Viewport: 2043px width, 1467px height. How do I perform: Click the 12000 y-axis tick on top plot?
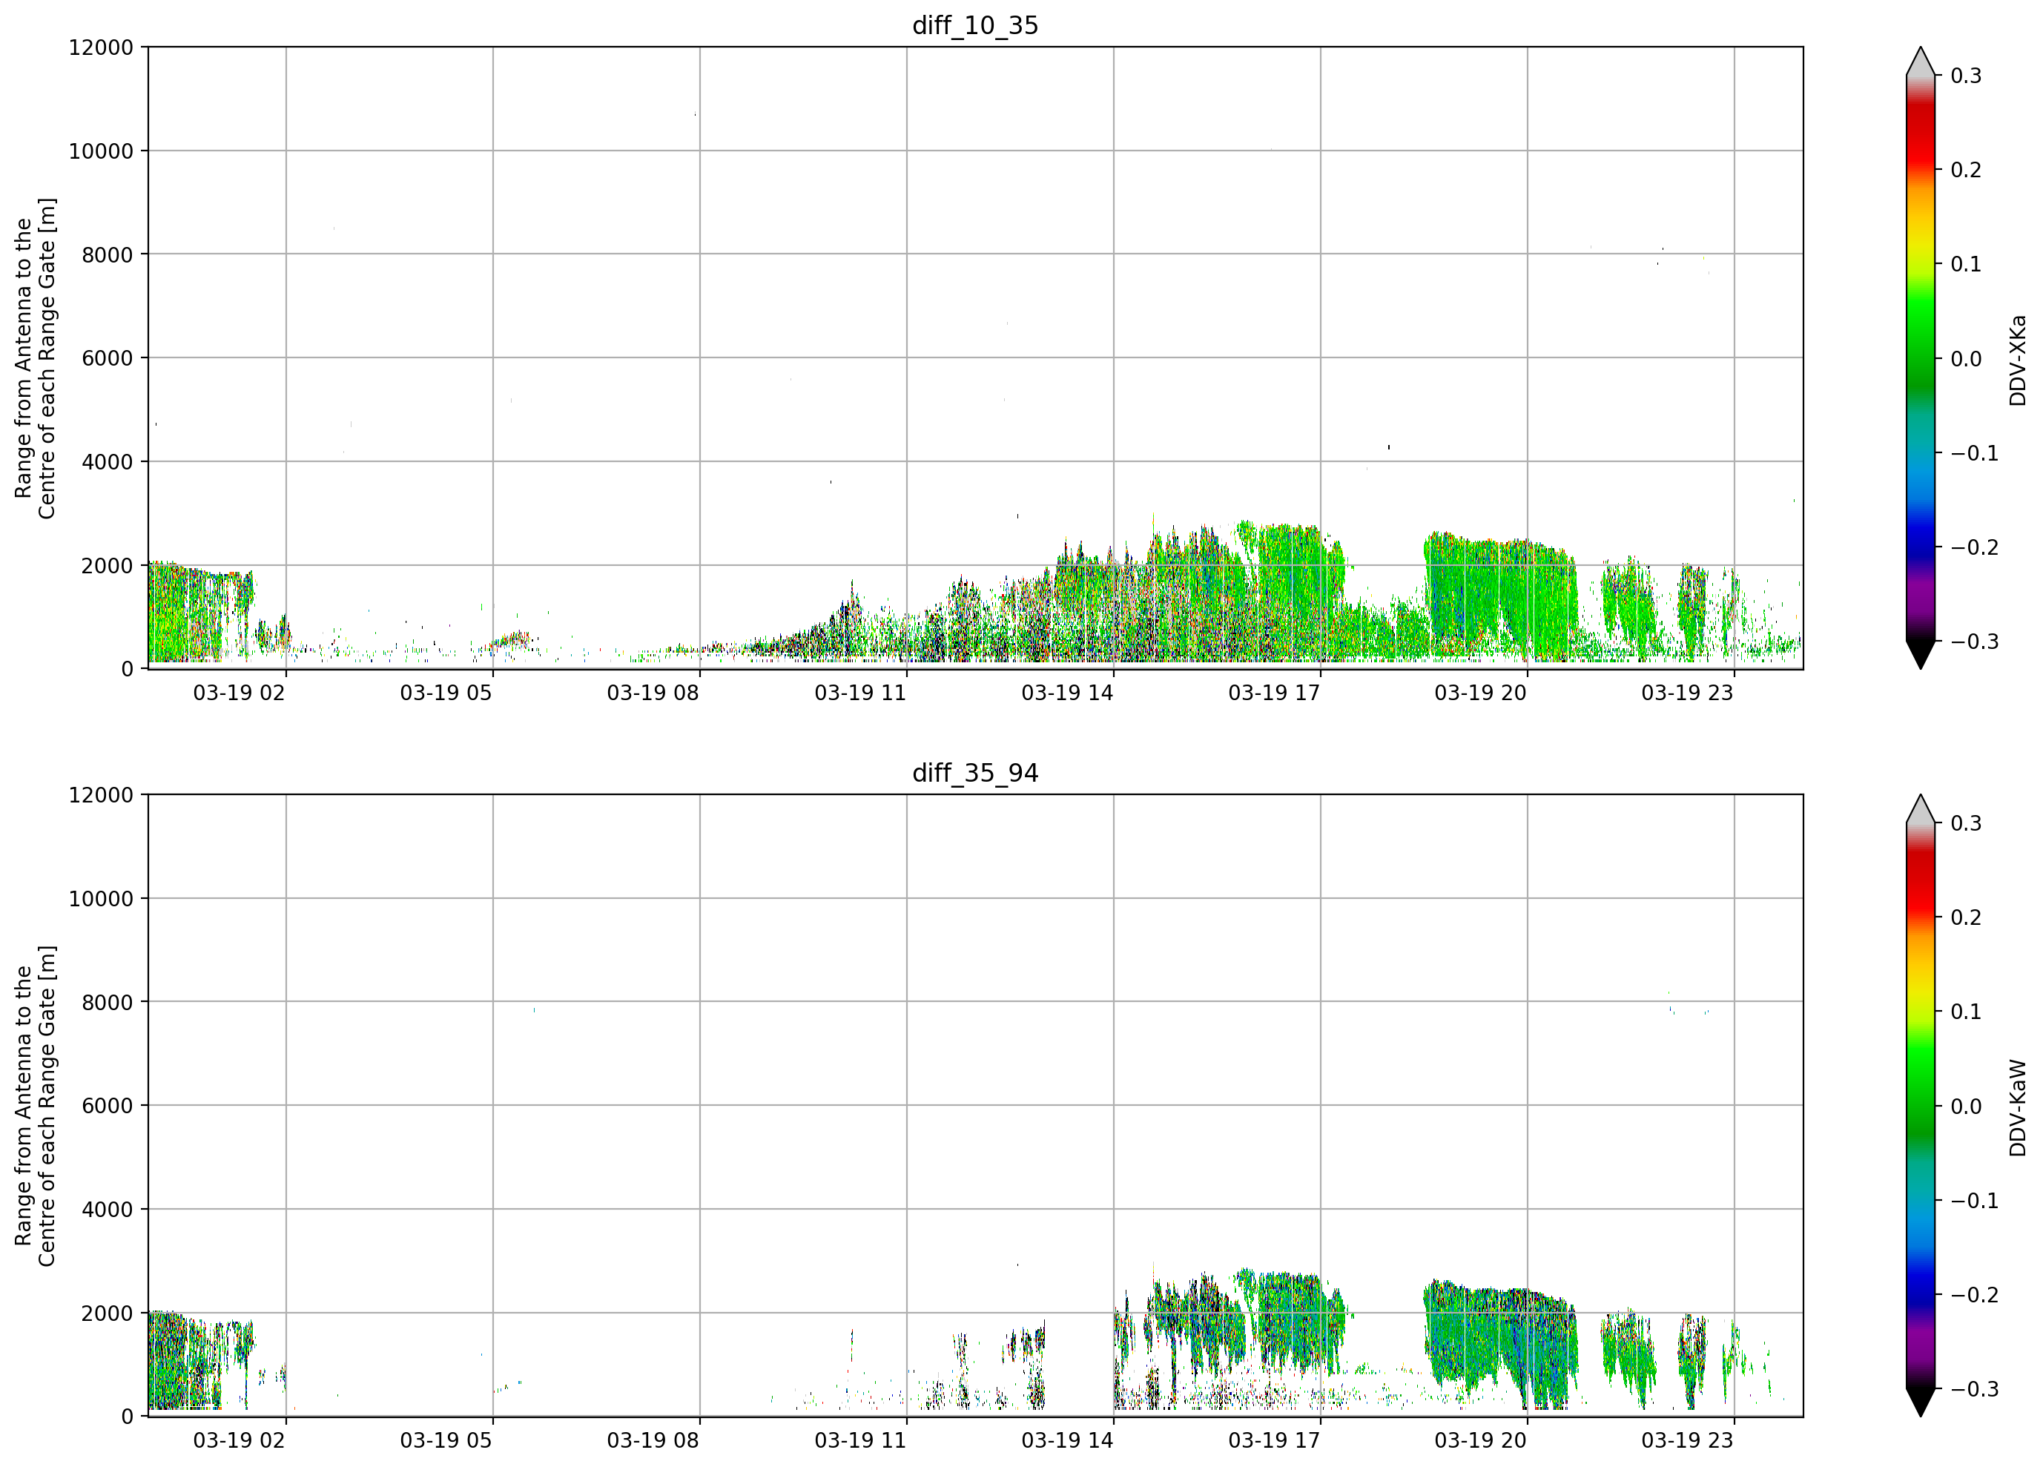[101, 47]
